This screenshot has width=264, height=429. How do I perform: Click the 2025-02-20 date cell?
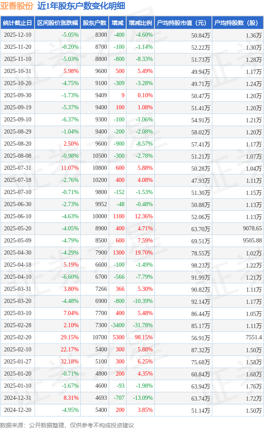(17, 337)
